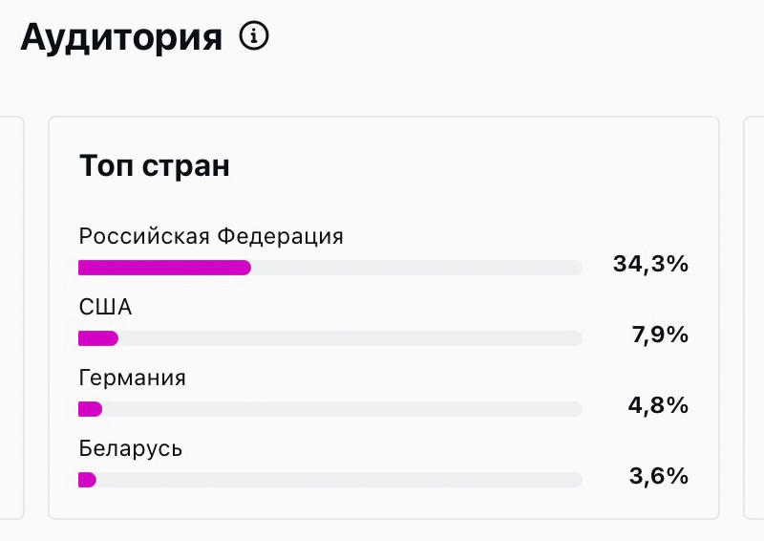Click the Аудитория section heading
The height and width of the screenshot is (541, 764).
point(120,38)
